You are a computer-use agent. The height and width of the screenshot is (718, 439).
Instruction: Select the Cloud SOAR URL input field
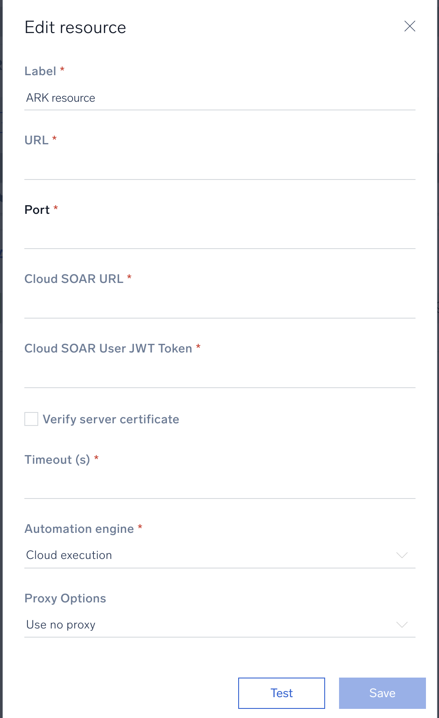coord(219,306)
